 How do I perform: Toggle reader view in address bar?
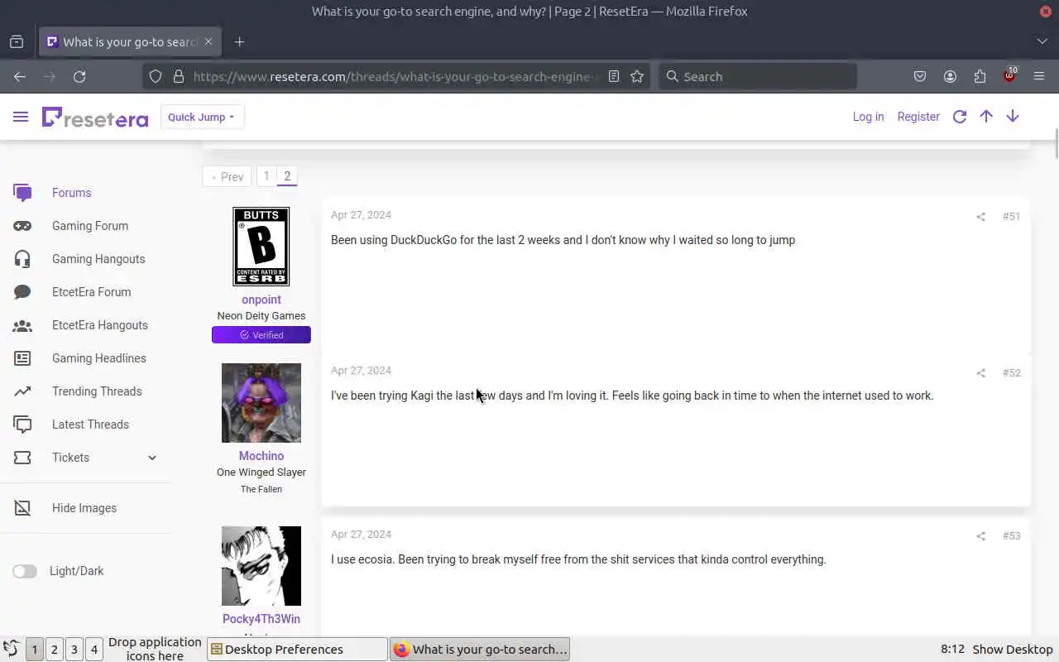point(614,76)
